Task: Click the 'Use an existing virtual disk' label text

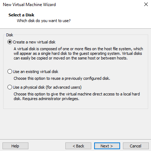Action: coord(36,72)
